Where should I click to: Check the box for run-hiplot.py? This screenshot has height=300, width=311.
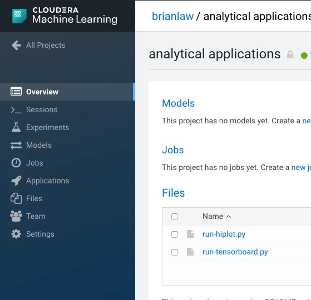[x=175, y=234]
